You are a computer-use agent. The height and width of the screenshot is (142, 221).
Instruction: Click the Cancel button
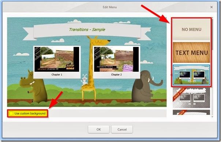click(122, 129)
